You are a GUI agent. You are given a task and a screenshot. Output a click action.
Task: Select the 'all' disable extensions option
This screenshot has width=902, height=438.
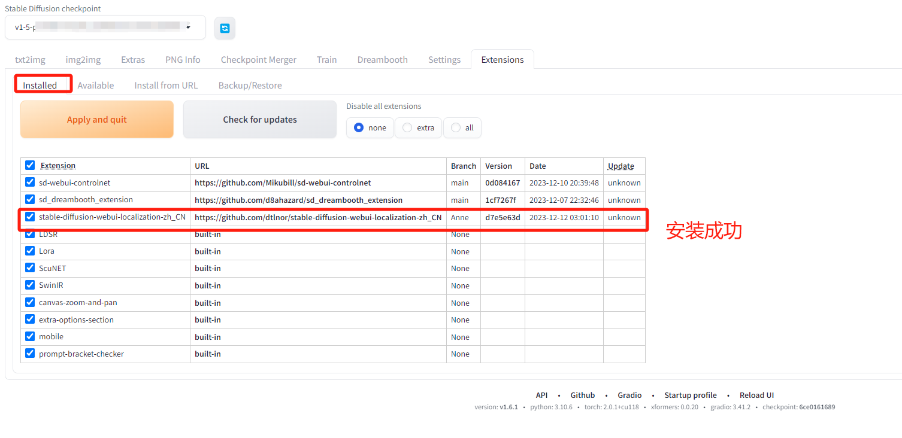pos(462,127)
